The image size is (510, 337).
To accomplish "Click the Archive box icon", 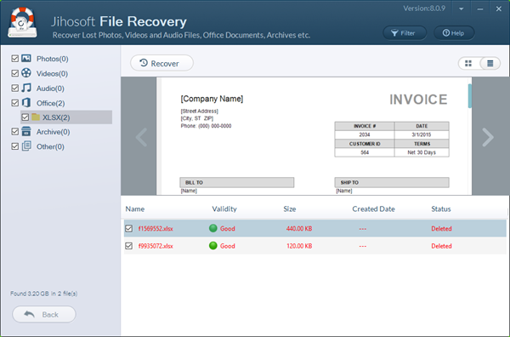I will [26, 131].
